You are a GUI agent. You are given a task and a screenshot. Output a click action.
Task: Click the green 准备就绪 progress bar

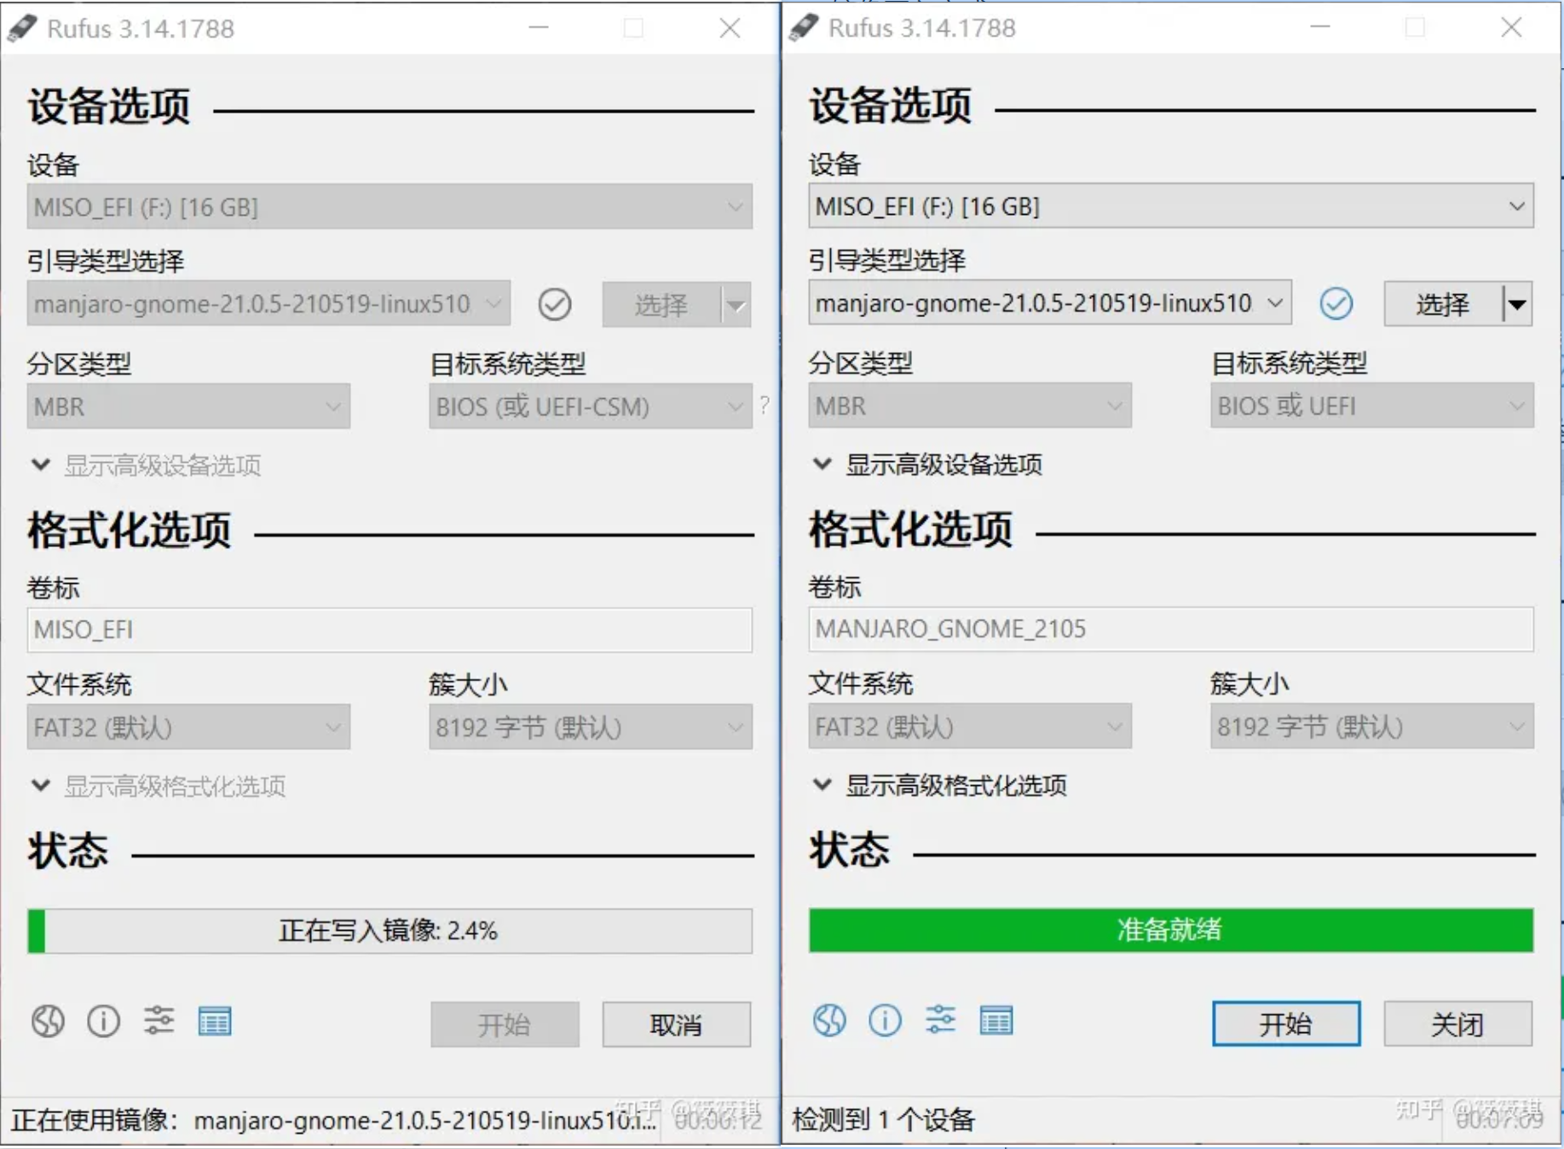[1171, 930]
